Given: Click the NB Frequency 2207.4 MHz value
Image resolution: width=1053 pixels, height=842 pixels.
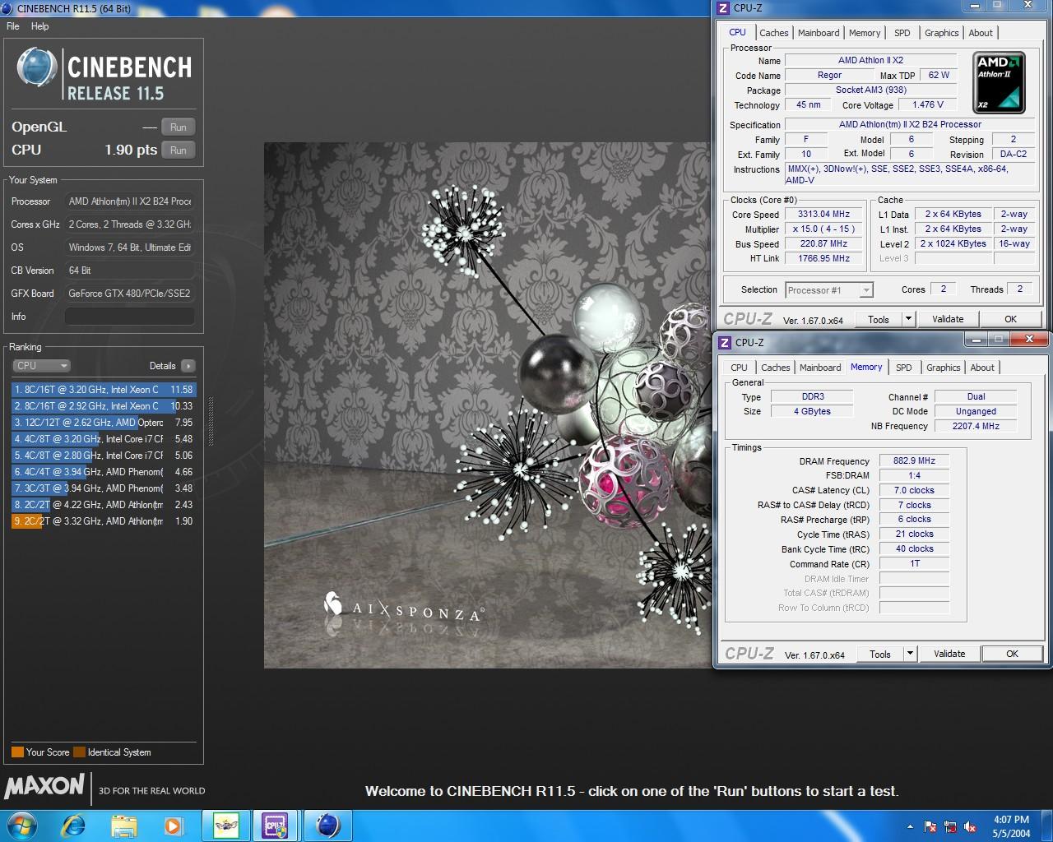Looking at the screenshot, I should click(976, 426).
